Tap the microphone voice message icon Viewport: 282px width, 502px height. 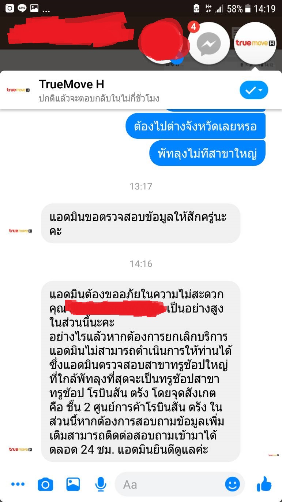pos(100,484)
